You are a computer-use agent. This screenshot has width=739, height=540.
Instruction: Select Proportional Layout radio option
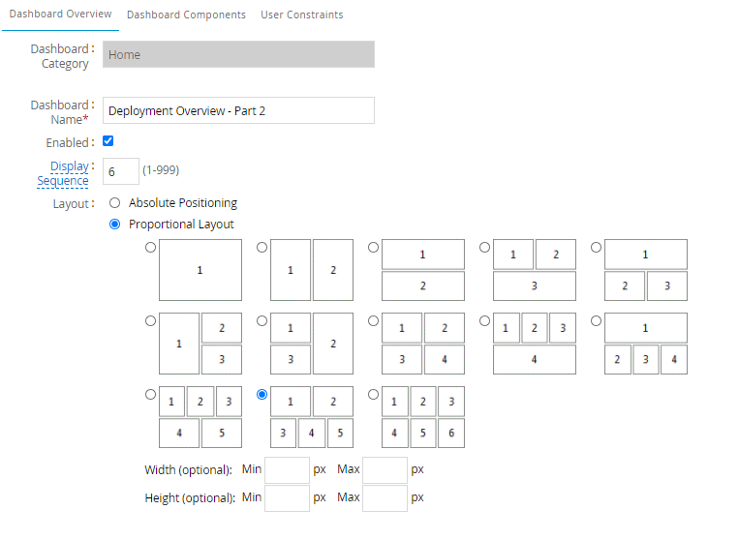[x=115, y=225]
